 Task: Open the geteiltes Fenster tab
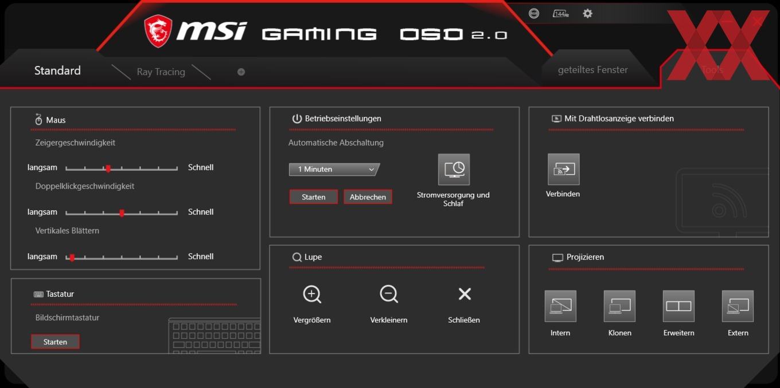592,70
